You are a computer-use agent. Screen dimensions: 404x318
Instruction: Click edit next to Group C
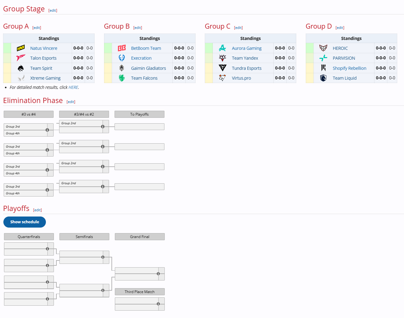[238, 28]
